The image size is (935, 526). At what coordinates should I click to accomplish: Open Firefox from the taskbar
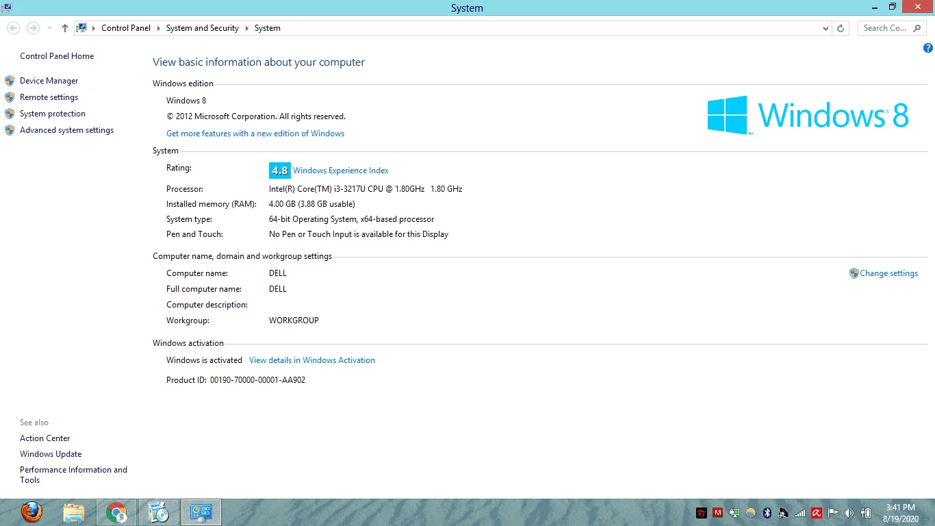tap(31, 512)
